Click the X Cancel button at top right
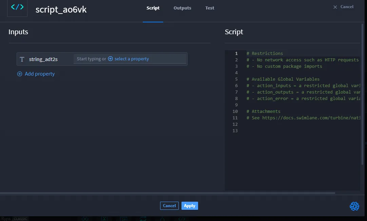This screenshot has height=221, width=367. pos(343,7)
